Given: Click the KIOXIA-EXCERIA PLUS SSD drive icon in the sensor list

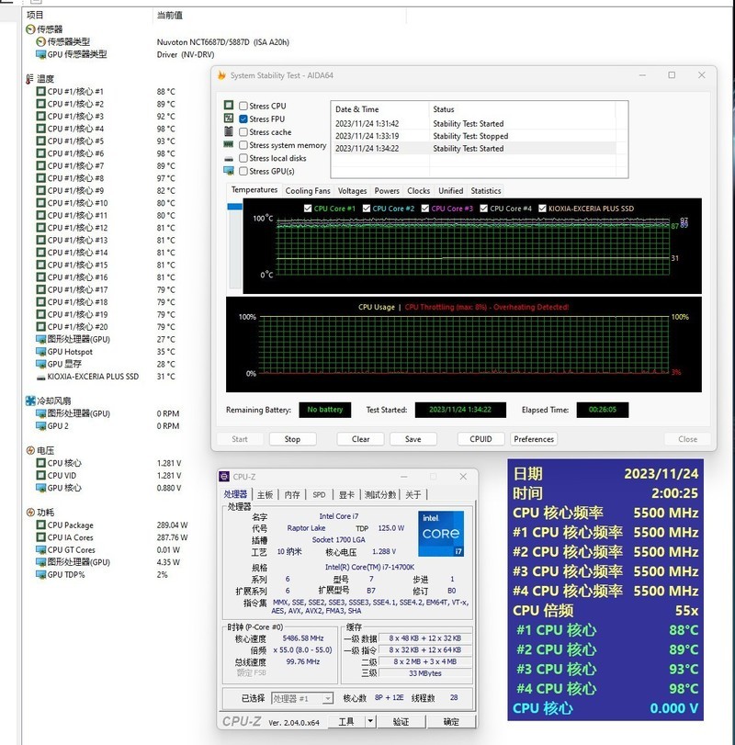Looking at the screenshot, I should (40, 377).
